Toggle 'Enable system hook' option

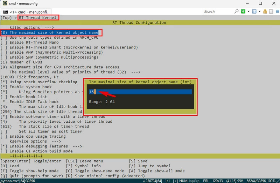coord(26,87)
